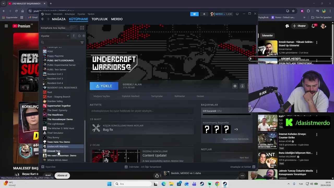
Task: Open the Rehberler link
Action: coord(180,96)
